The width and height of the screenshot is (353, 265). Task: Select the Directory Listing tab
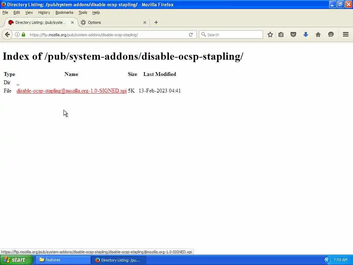point(41,22)
